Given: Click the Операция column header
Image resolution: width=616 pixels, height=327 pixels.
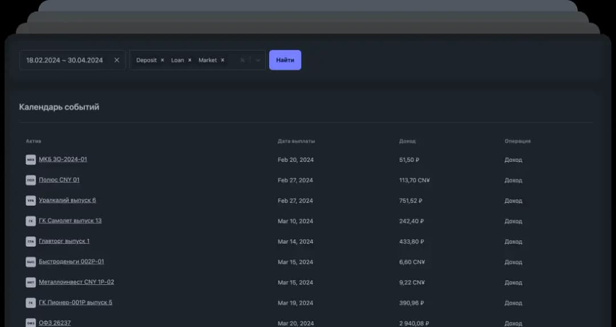Looking at the screenshot, I should pos(517,141).
